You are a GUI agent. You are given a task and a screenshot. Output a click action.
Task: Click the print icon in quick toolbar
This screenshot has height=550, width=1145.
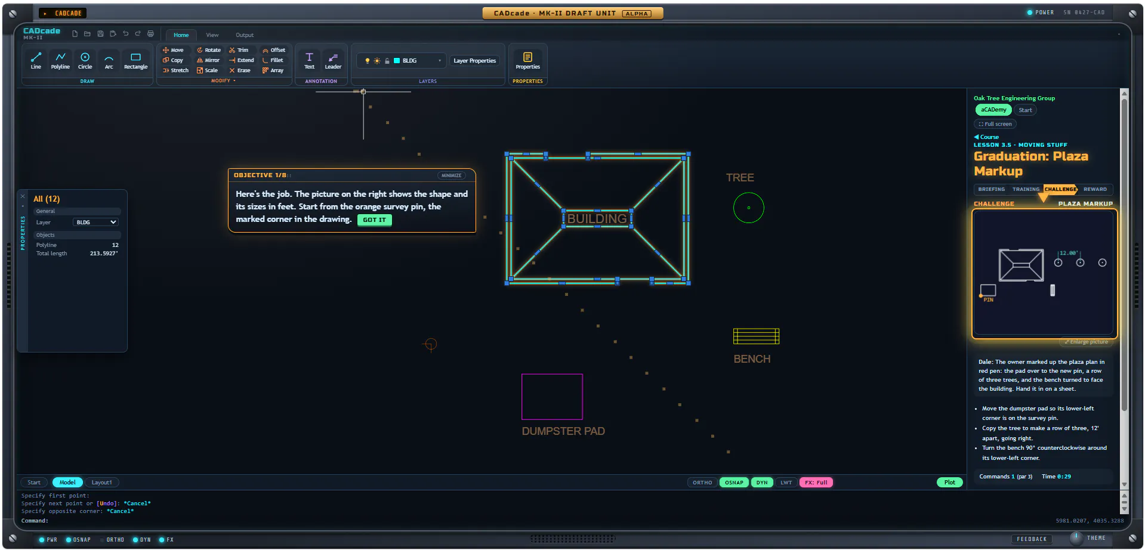point(150,34)
